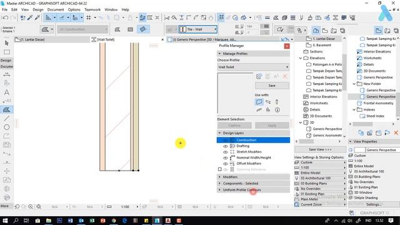Viewport: 400px width, 225px height.
Task: Click the Zoom In icon in bottom bar
Action: coord(31,207)
